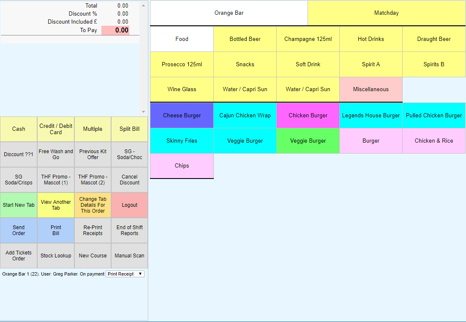Click View Another Tab
Viewport: 466px width, 322px height.
click(56, 205)
